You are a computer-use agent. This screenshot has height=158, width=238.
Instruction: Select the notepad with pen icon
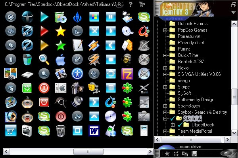pos(78,45)
